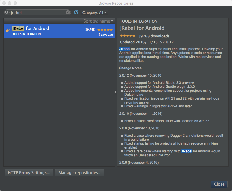Click the star rating in details panel
The height and width of the screenshot is (191, 232).
point(128,36)
